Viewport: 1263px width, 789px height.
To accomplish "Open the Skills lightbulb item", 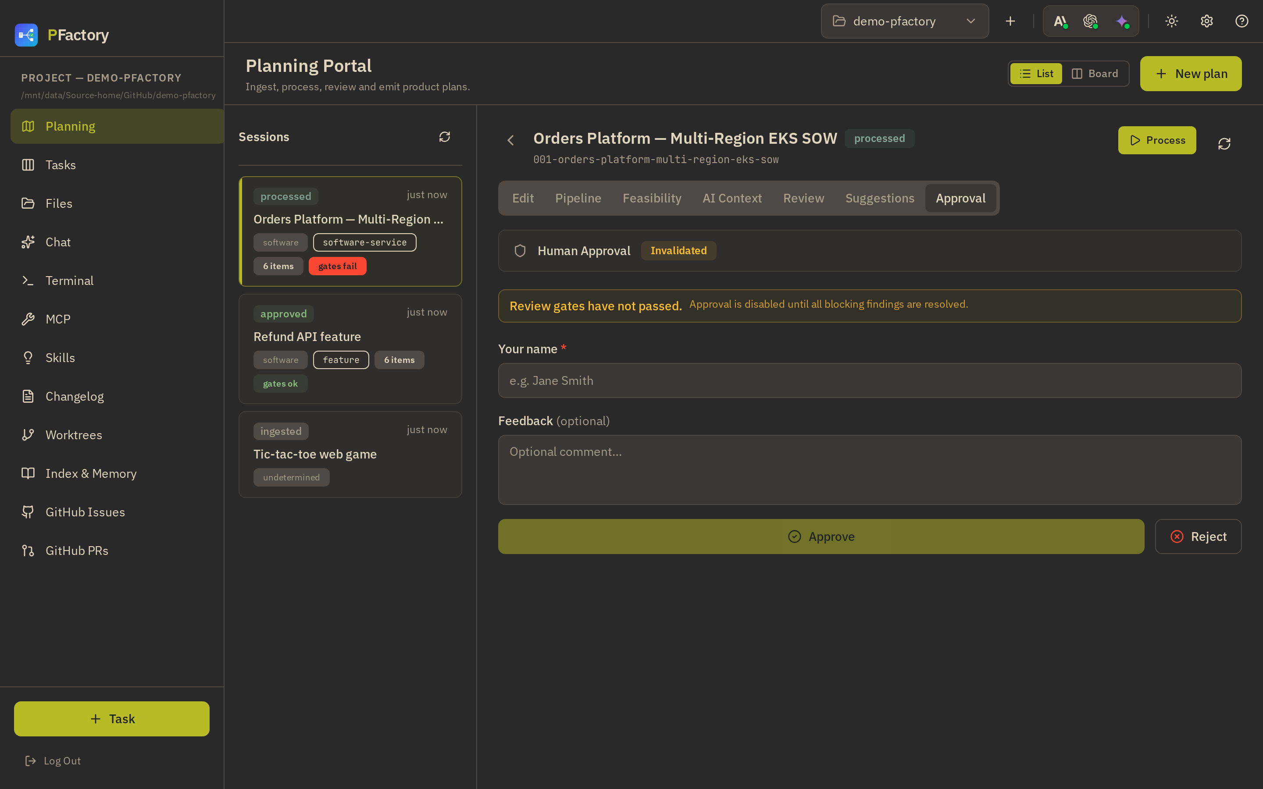I will pos(117,358).
